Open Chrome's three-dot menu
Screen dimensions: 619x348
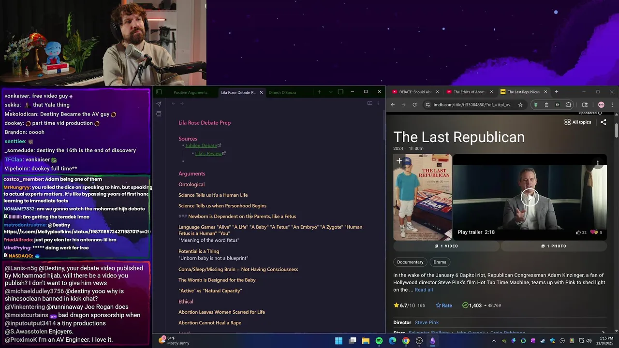(612, 104)
